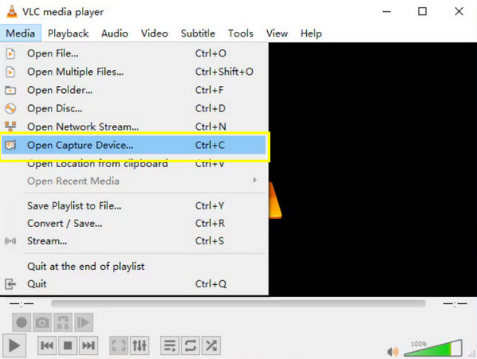Choose Open Folder... entry
The height and width of the screenshot is (359, 477).
click(134, 90)
